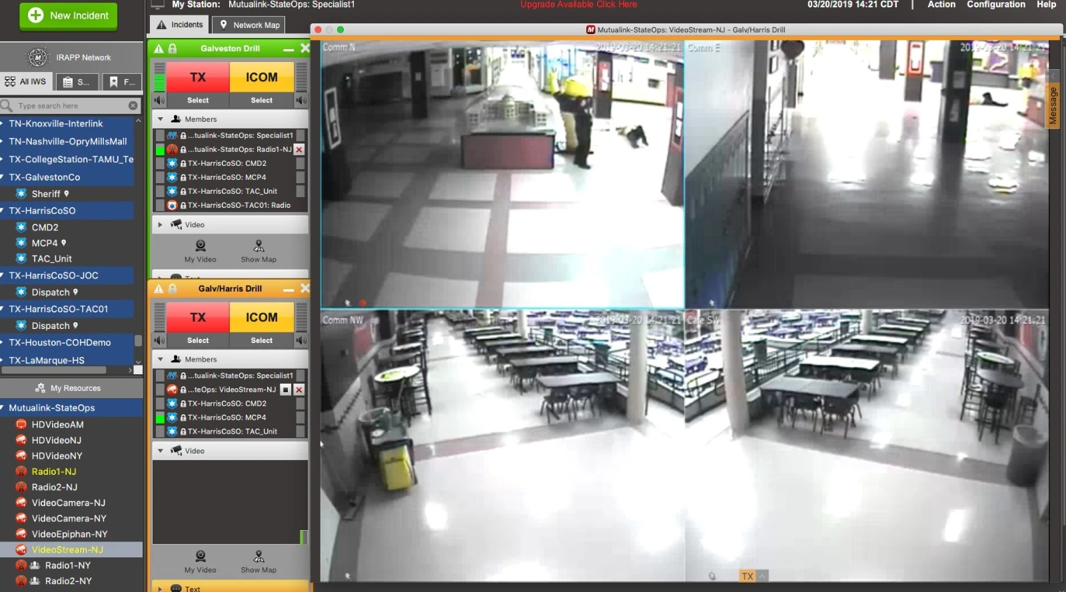Click the Dispatch badge icon under TX-HarrisCoSO-JOC
The height and width of the screenshot is (592, 1066).
pos(21,292)
